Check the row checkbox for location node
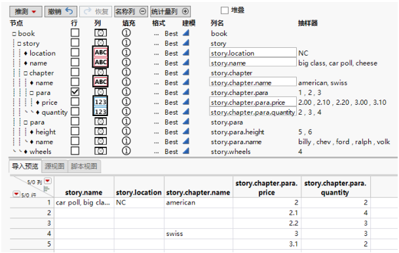The width and height of the screenshot is (399, 253). (75, 52)
